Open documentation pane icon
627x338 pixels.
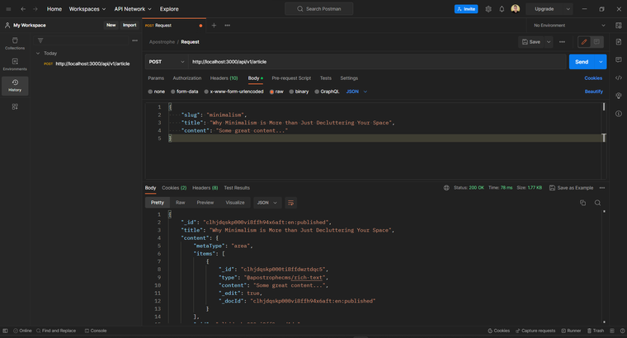[619, 42]
